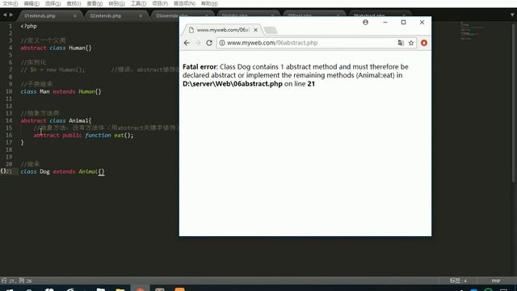
Task: Minimize the browser window
Action: [385, 22]
